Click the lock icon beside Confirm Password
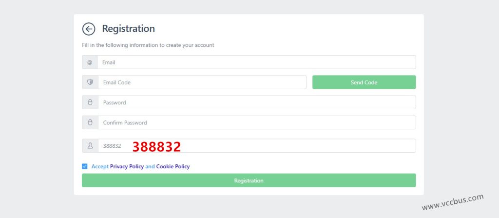 [90, 122]
